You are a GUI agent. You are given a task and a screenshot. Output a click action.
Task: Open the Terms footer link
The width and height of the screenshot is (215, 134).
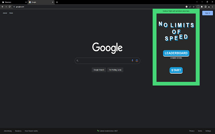pyautogui.click(x=200, y=131)
